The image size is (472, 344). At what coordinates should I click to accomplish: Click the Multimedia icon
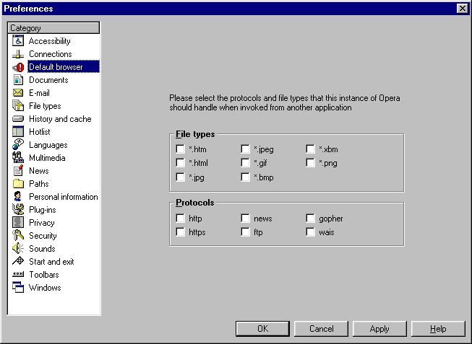[x=18, y=157]
